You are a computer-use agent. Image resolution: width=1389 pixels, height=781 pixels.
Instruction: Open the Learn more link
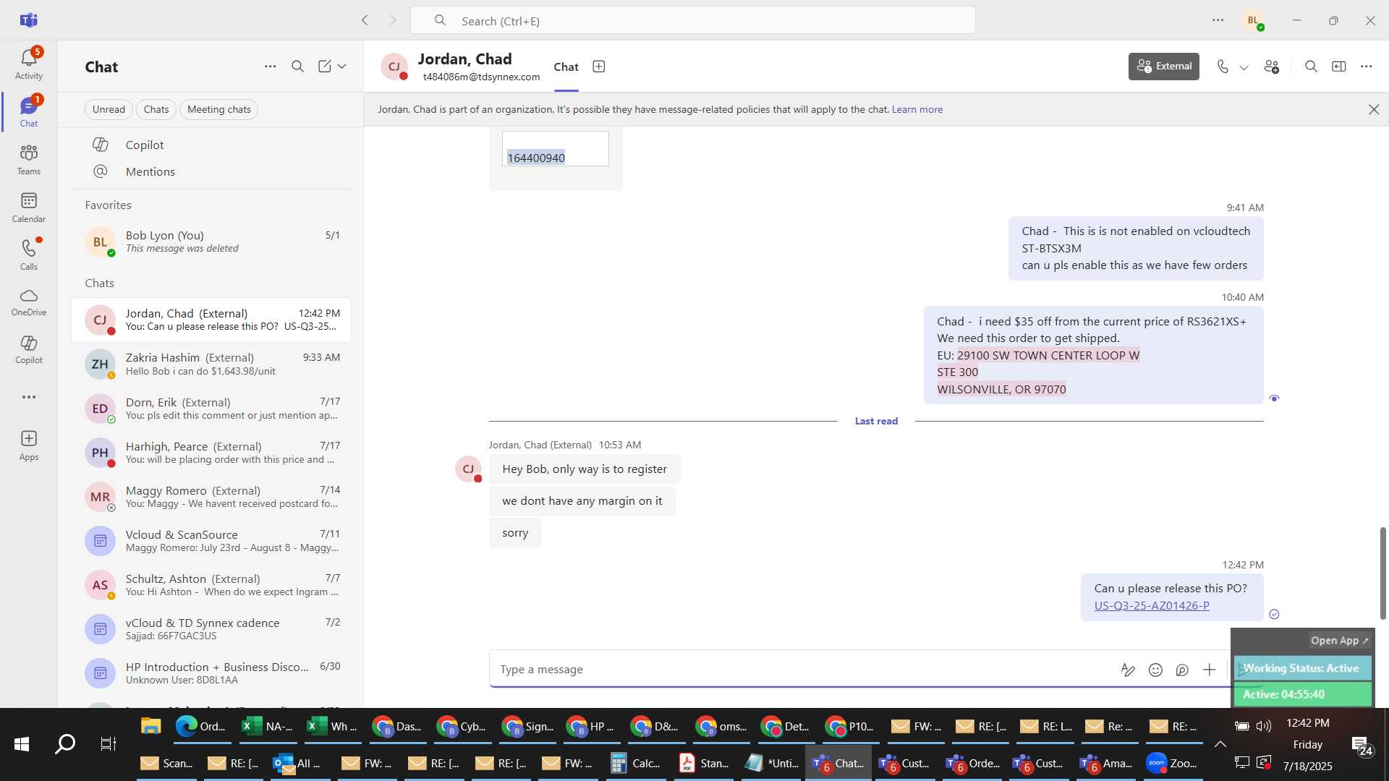917,109
